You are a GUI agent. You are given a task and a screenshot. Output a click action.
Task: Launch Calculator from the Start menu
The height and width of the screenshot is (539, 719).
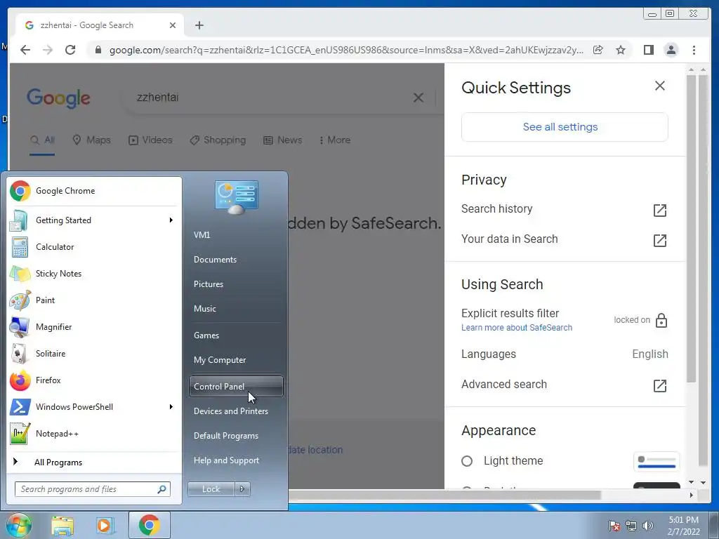(94, 247)
